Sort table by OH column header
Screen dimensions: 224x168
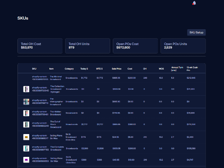point(145,69)
